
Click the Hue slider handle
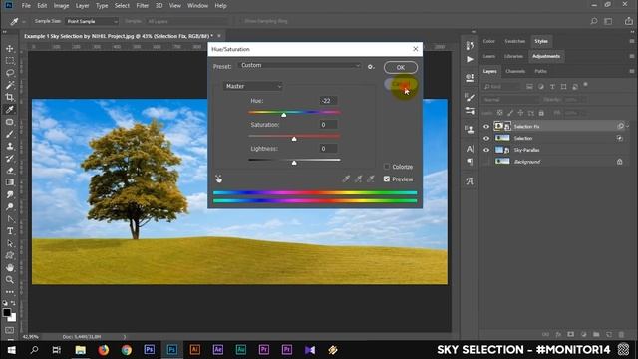coord(283,115)
